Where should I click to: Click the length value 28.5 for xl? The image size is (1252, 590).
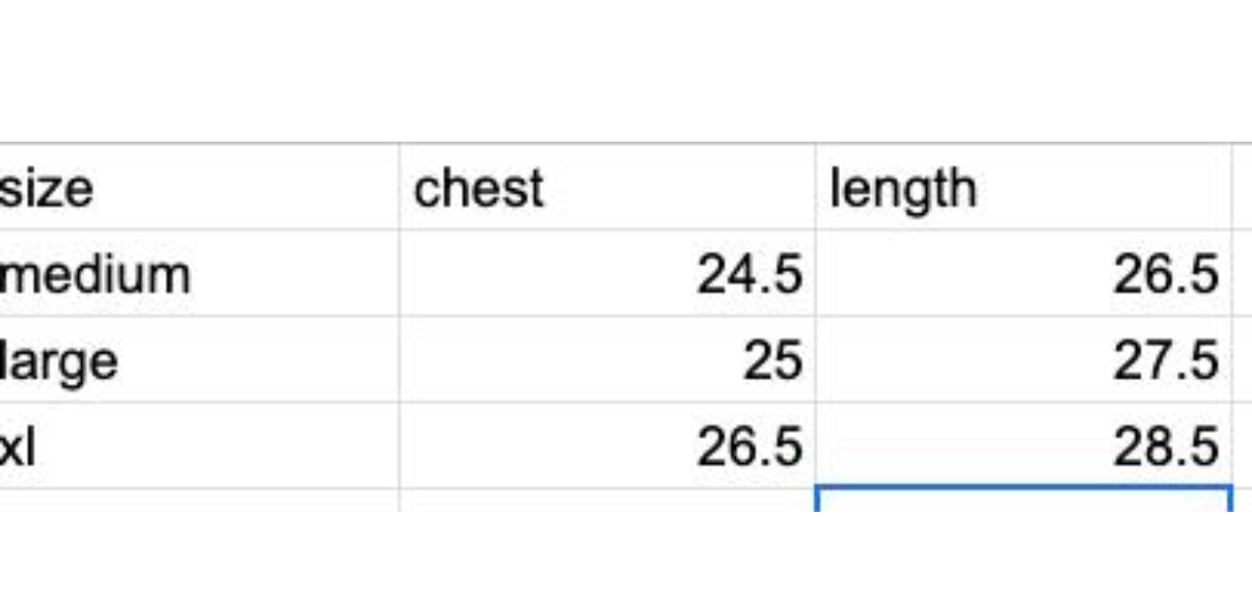1022,445
